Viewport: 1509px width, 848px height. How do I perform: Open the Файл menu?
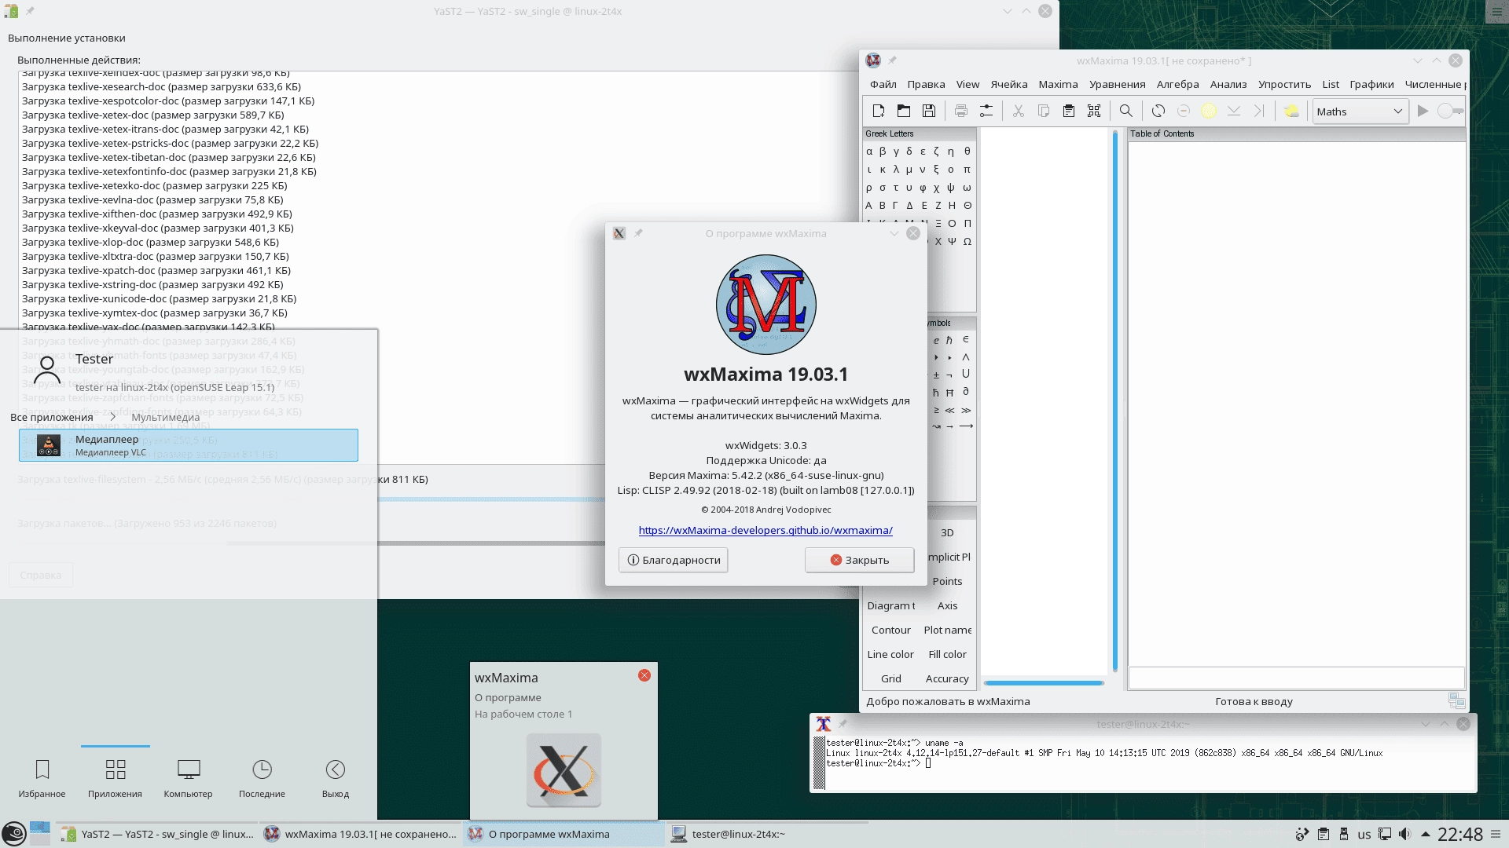pos(883,84)
